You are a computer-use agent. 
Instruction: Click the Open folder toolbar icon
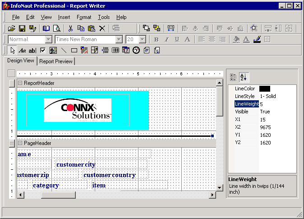pos(12,28)
